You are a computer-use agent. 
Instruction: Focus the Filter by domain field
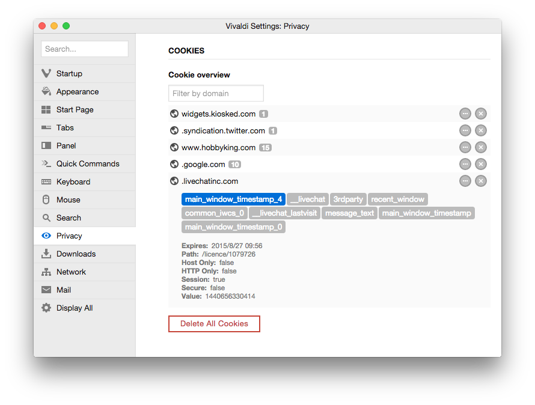(x=216, y=93)
